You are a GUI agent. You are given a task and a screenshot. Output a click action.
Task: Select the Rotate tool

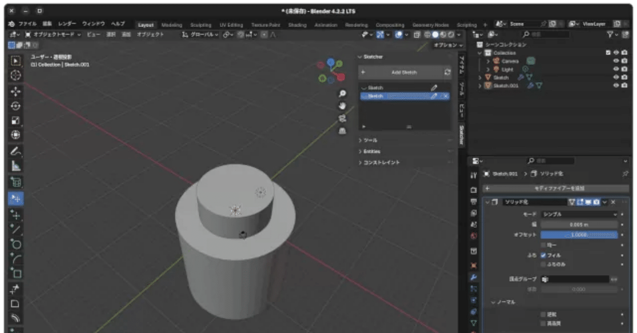pos(15,105)
